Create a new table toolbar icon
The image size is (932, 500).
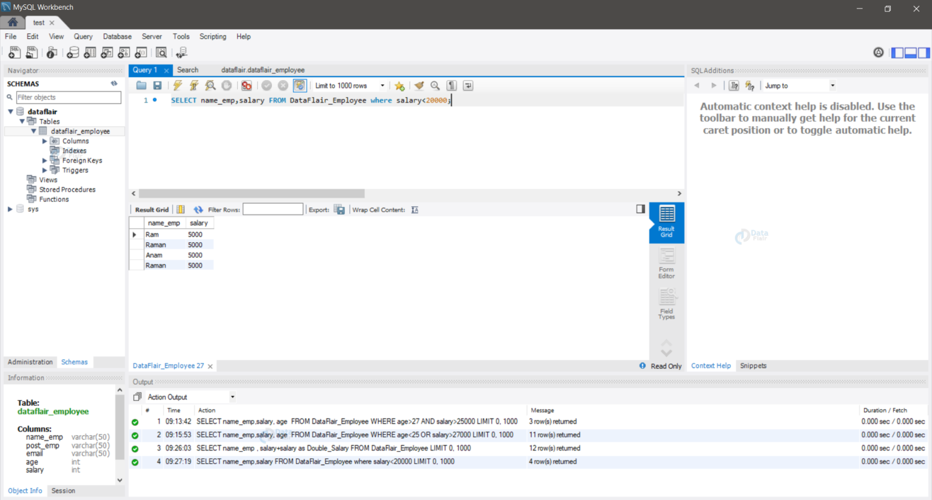pyautogui.click(x=90, y=53)
